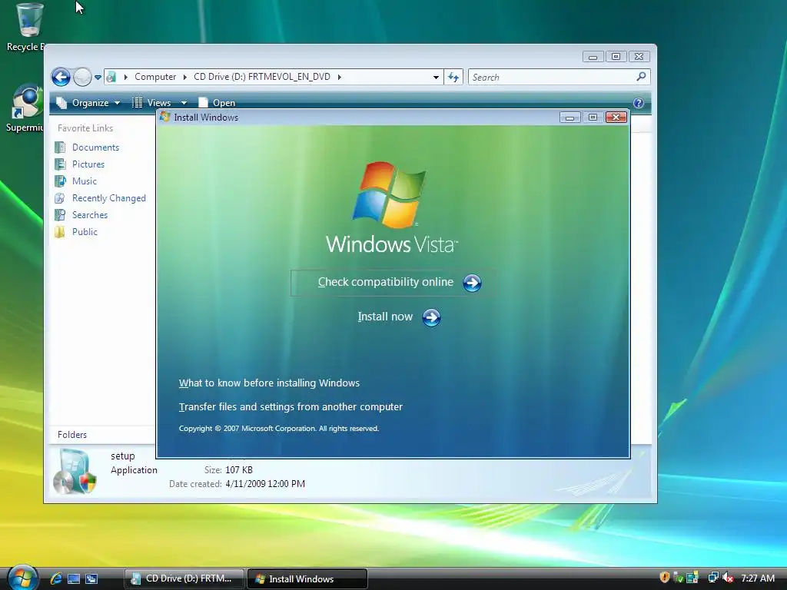Click the Pictures folder icon
The image size is (787, 590).
(60, 164)
